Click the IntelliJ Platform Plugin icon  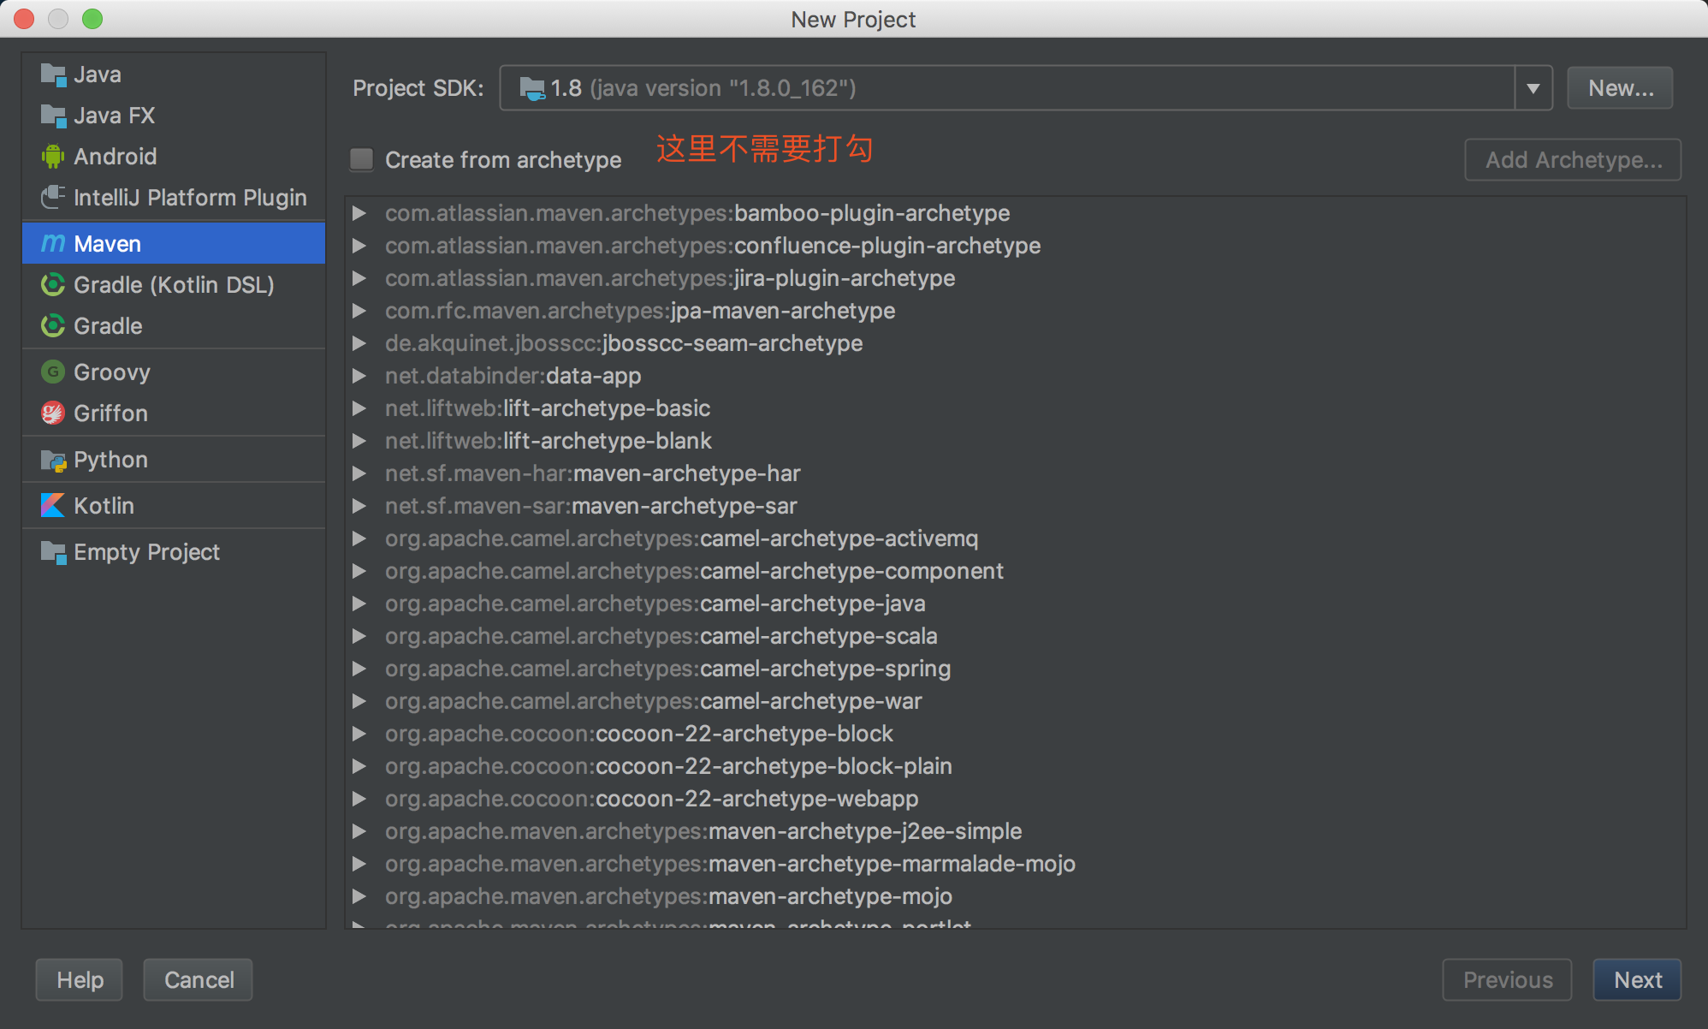pos(53,198)
